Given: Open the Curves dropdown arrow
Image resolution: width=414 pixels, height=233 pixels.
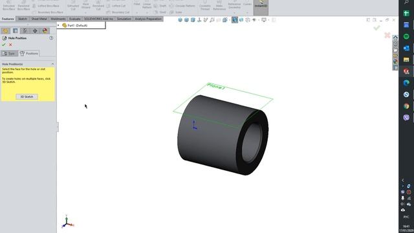Looking at the screenshot, I should point(247,12).
